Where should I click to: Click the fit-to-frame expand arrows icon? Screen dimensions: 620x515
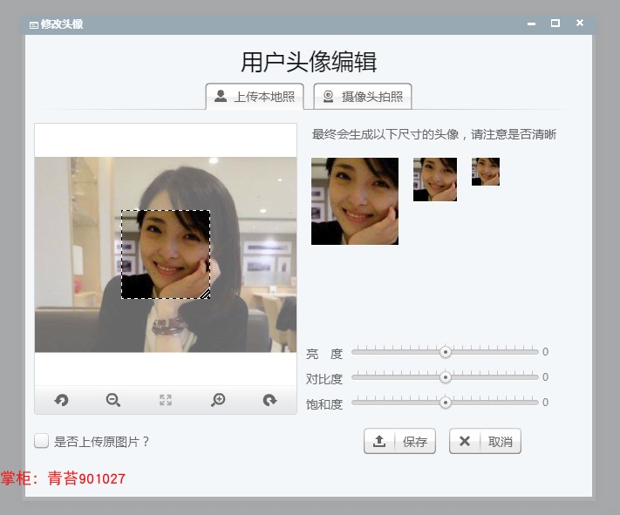[x=166, y=400]
